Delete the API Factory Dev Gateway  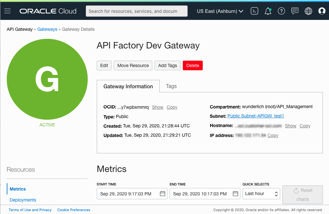[x=192, y=65]
